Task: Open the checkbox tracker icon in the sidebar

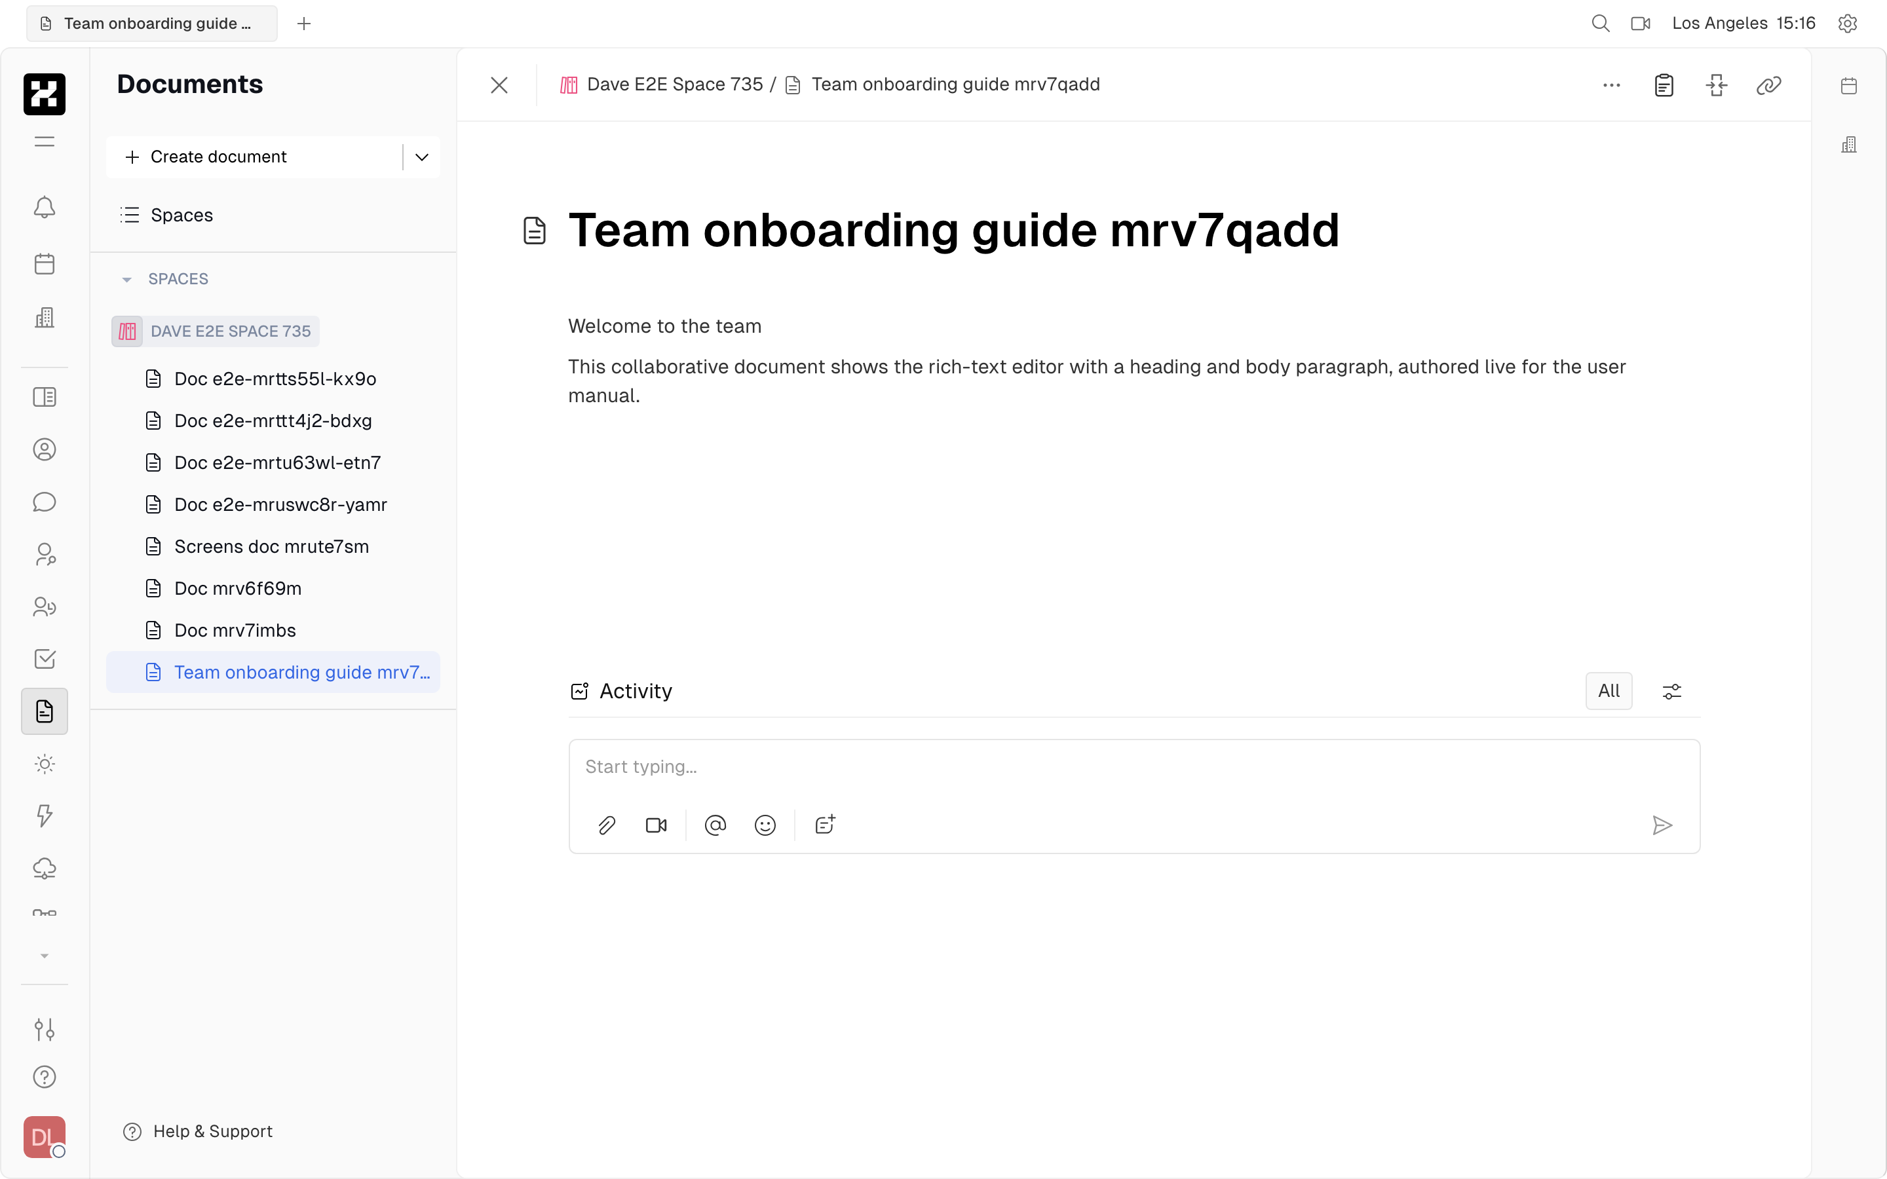Action: (x=45, y=659)
